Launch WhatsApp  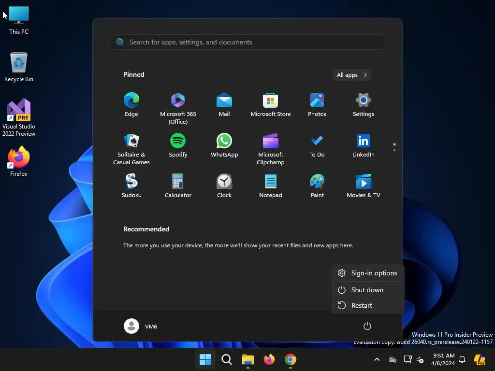click(224, 145)
